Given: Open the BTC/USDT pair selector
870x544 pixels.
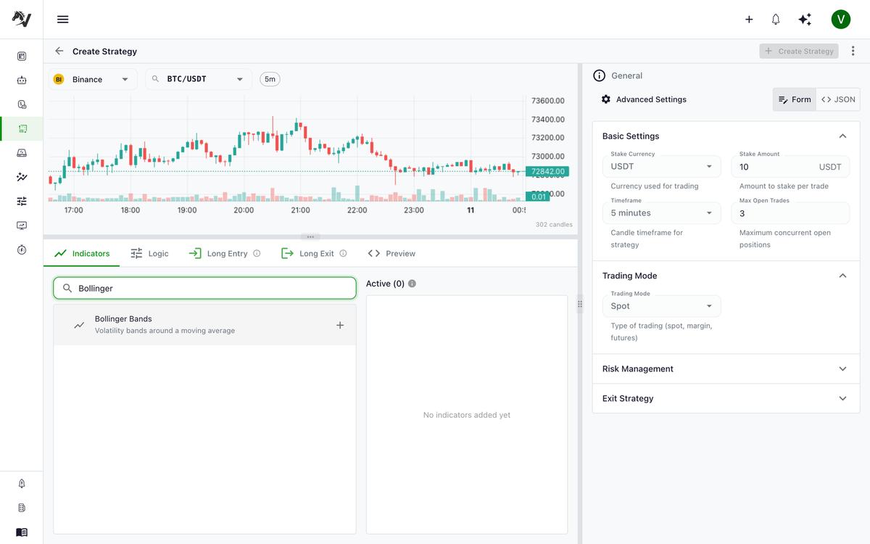Looking at the screenshot, I should [199, 79].
